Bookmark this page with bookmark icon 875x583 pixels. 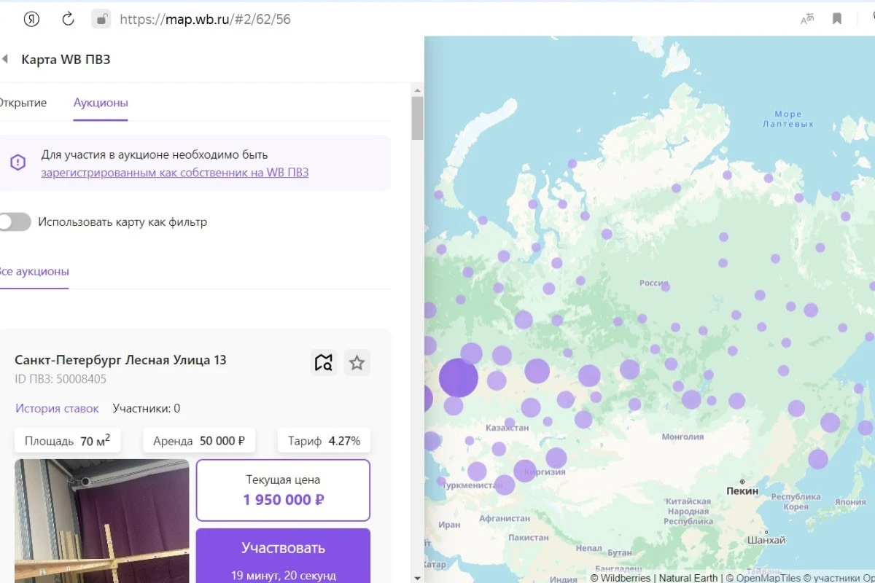pyautogui.click(x=838, y=19)
